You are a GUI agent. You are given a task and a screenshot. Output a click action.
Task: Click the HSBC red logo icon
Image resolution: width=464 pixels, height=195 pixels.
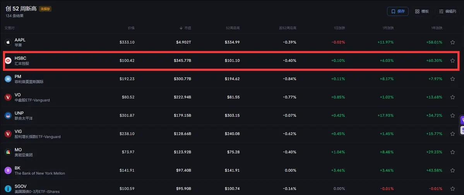click(8, 61)
